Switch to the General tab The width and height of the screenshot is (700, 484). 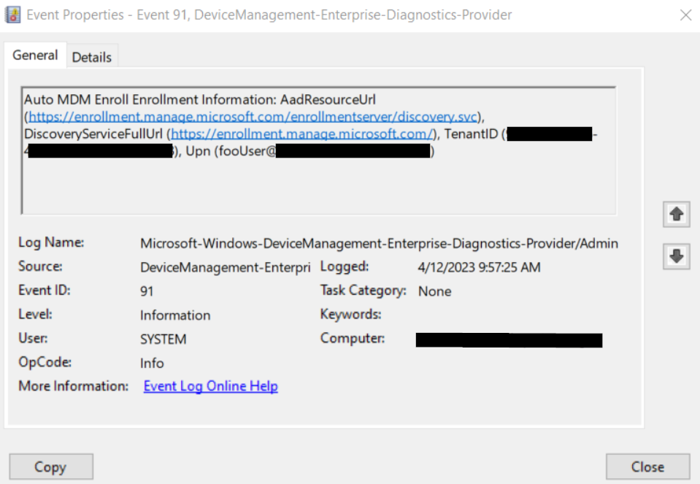pyautogui.click(x=35, y=55)
